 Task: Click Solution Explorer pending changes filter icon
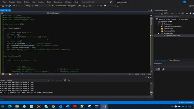point(172,13)
